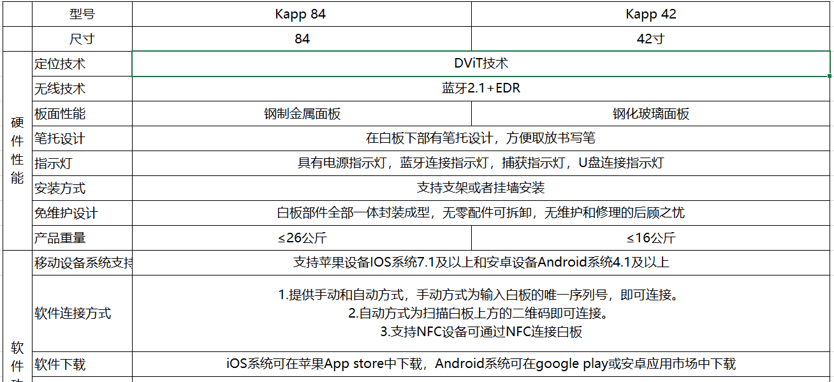Click the 安装方式 label cell
The height and width of the screenshot is (382, 834).
(82, 188)
